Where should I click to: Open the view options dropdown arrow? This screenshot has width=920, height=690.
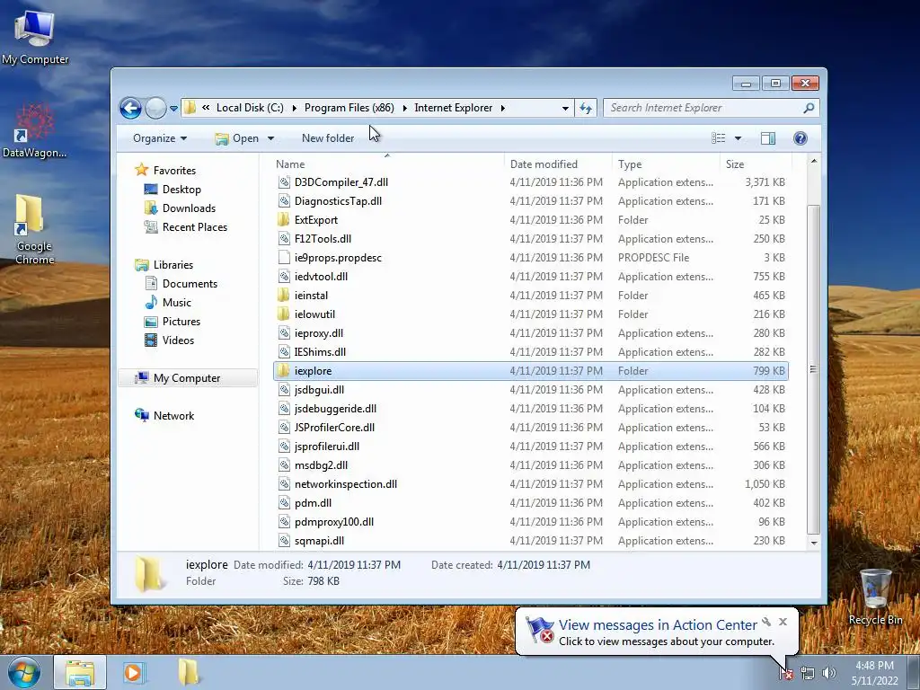pos(739,138)
